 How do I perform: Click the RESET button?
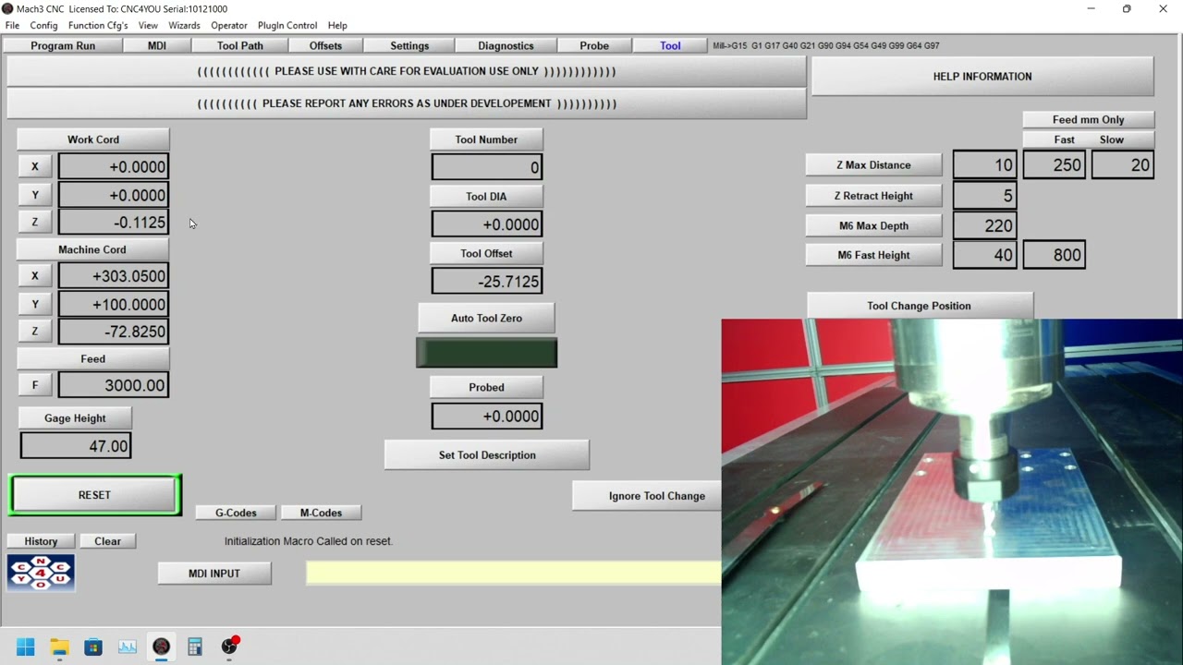point(94,495)
